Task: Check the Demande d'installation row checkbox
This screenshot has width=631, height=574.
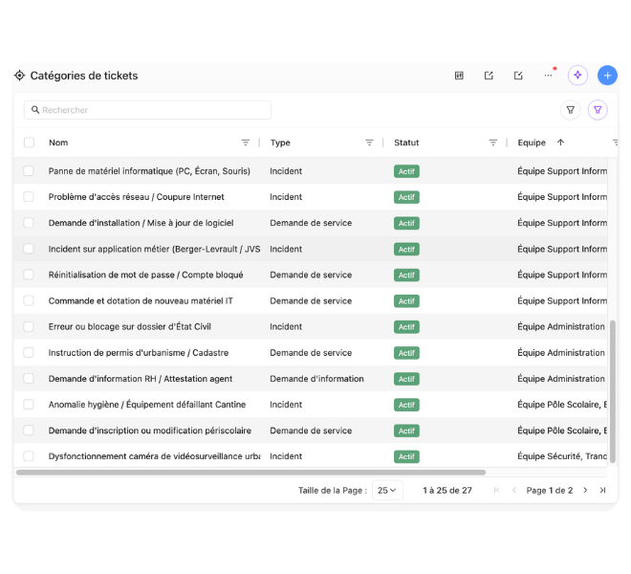Action: pyautogui.click(x=29, y=223)
